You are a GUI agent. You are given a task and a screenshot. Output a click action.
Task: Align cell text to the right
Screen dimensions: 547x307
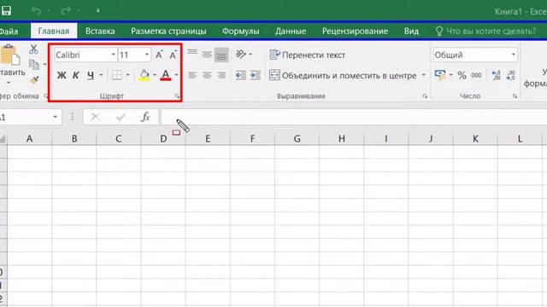(221, 75)
